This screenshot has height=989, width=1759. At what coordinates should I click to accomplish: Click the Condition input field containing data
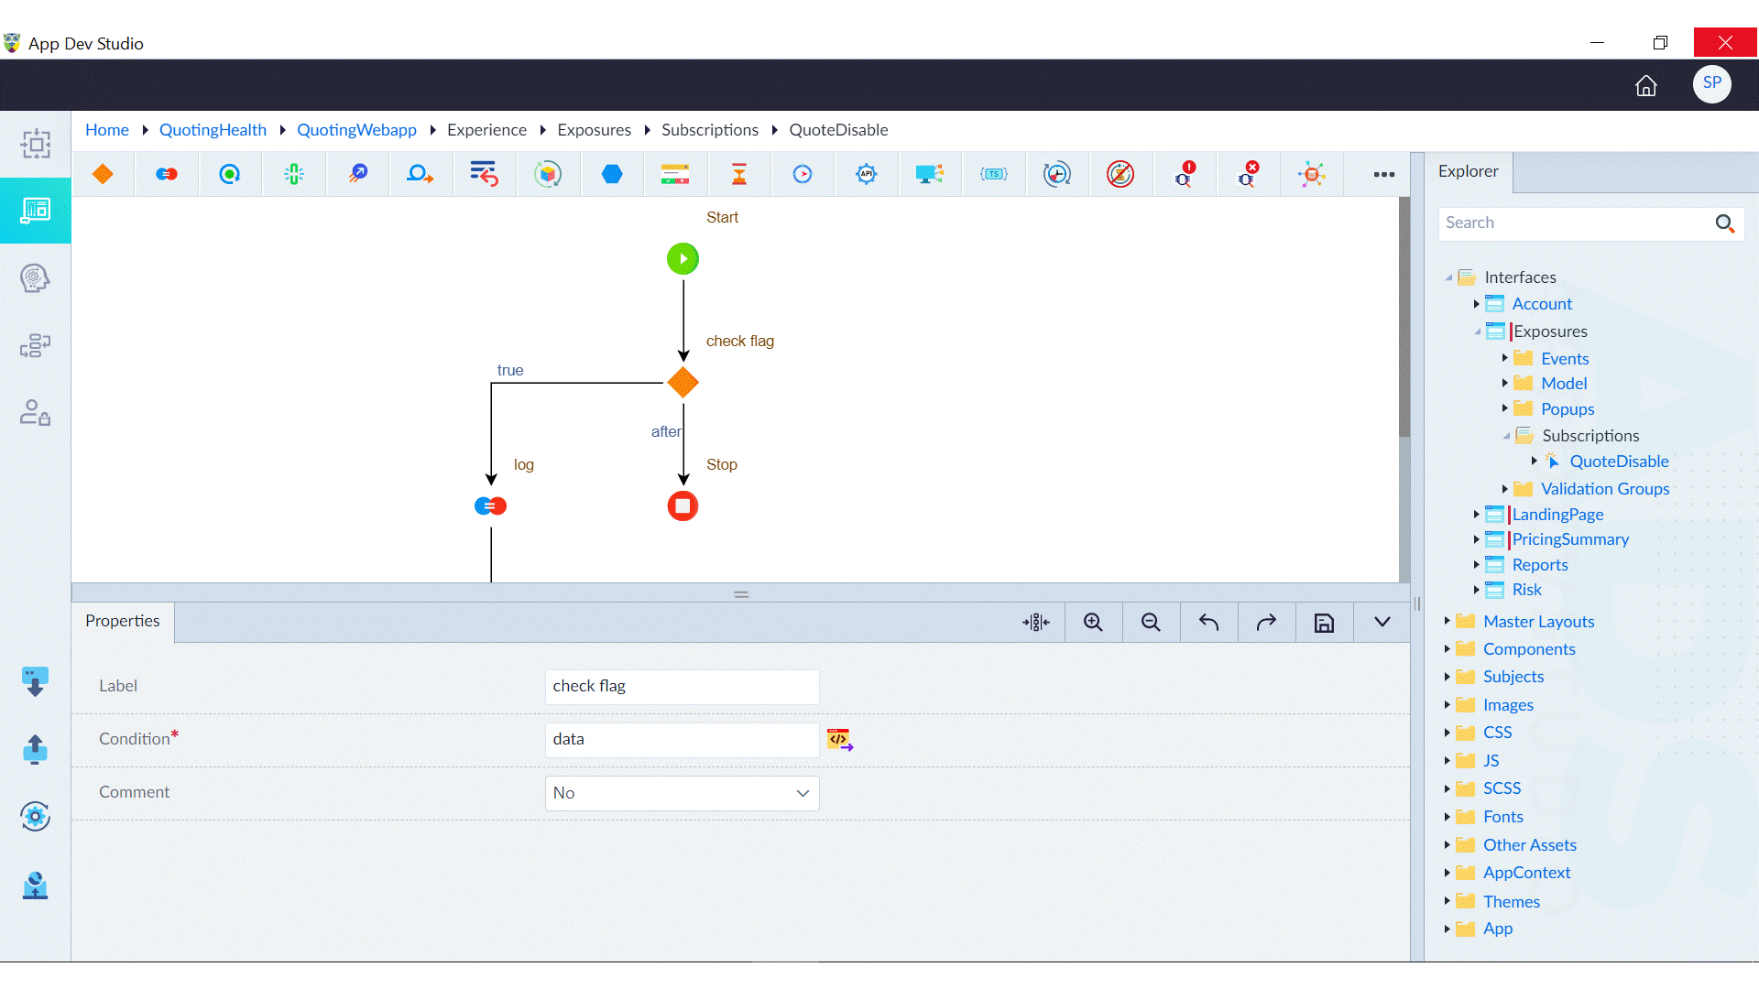click(682, 740)
